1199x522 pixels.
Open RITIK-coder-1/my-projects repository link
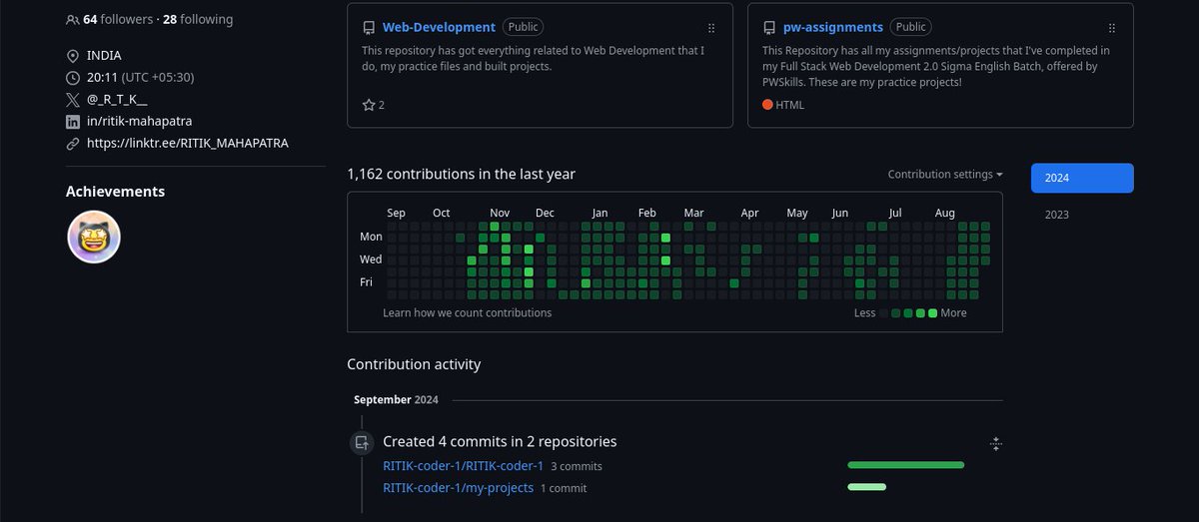click(x=458, y=488)
